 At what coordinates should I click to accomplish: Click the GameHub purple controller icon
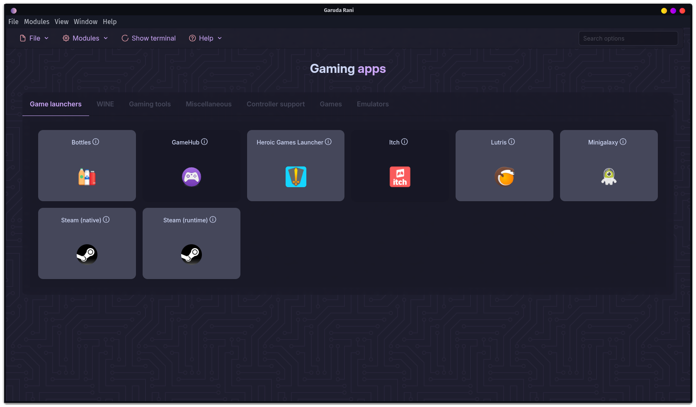(192, 177)
